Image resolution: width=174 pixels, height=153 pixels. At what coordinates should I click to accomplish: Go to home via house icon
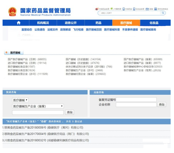click(x=19, y=23)
